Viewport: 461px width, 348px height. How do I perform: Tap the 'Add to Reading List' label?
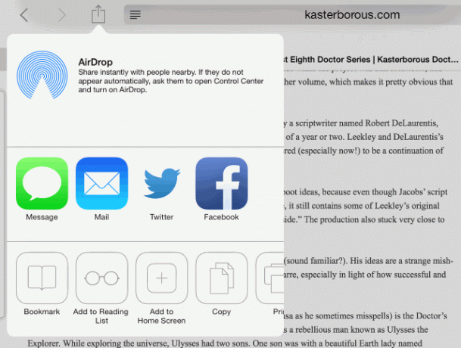(101, 316)
